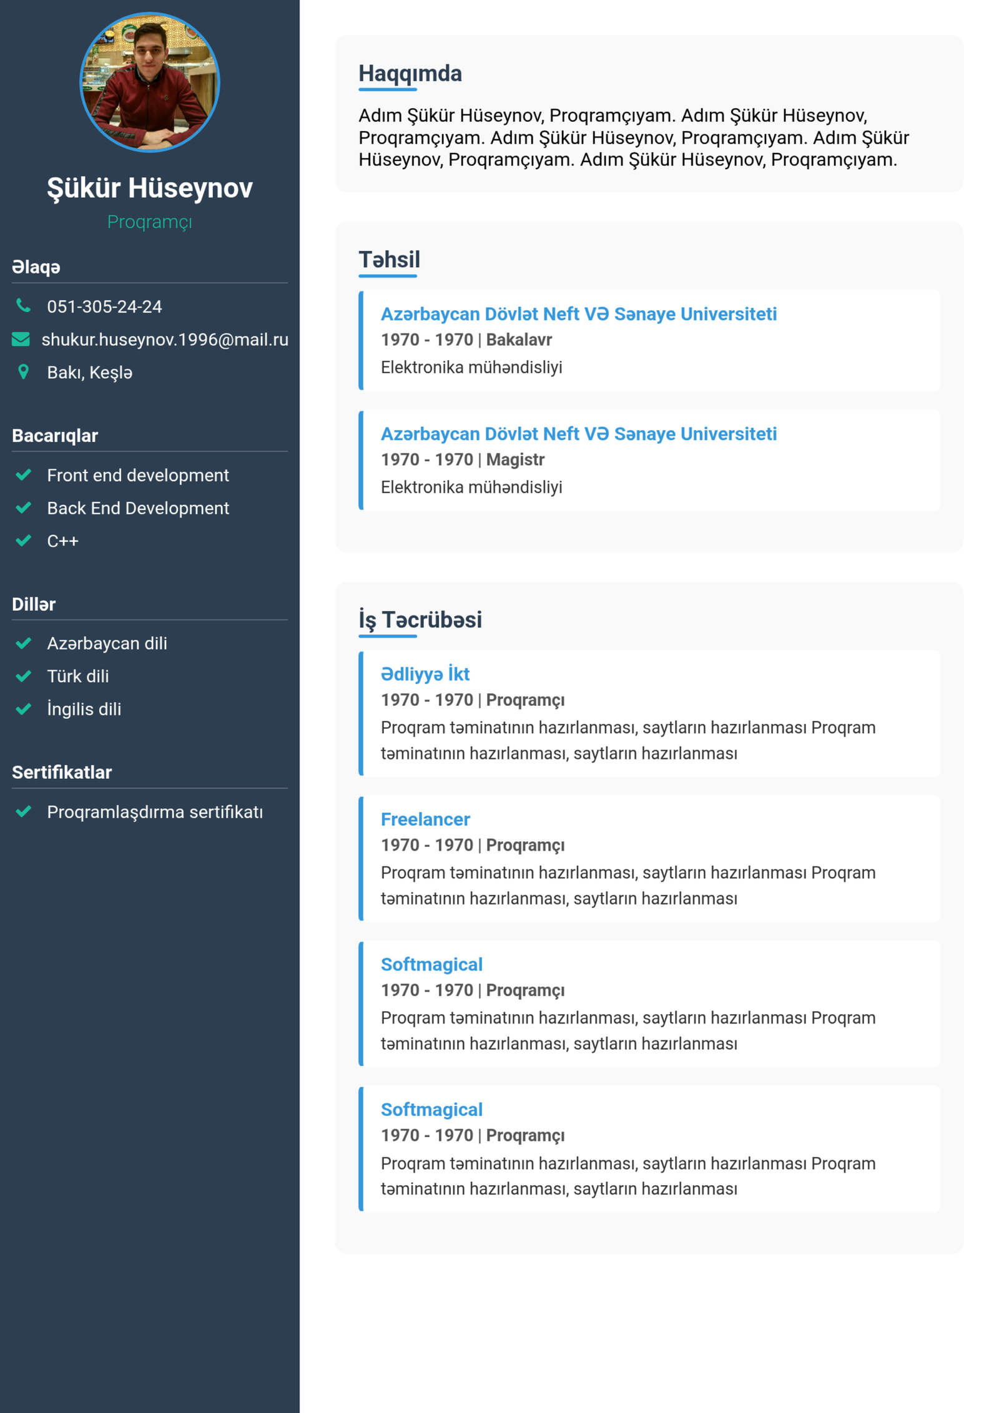This screenshot has width=999, height=1413.
Task: Click the Bakalavr university title
Action: tap(578, 314)
